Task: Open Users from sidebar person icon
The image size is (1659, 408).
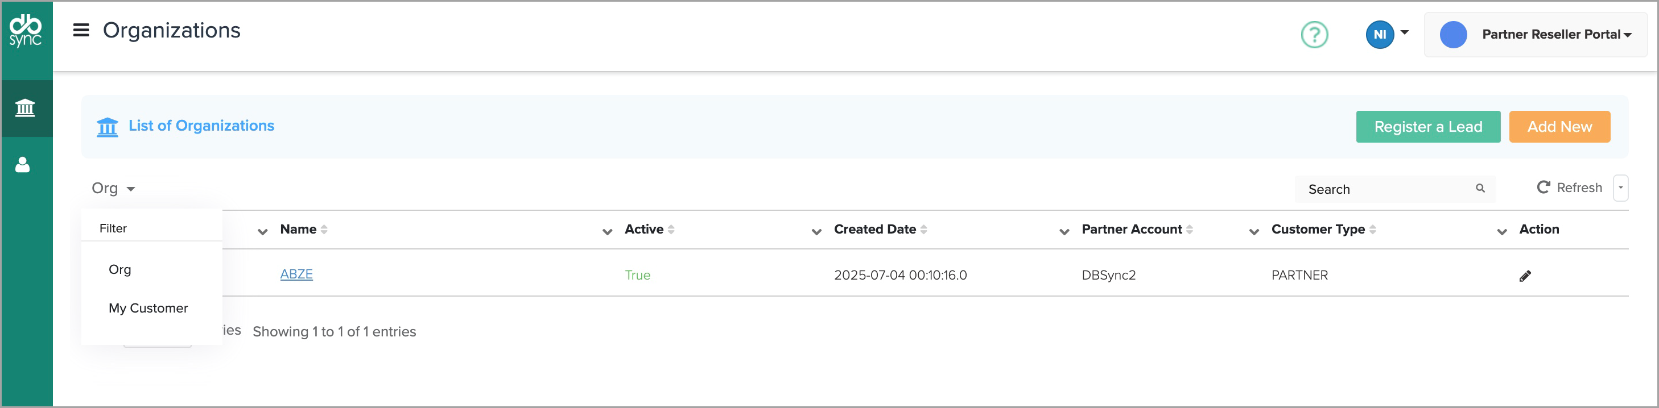Action: (x=23, y=165)
